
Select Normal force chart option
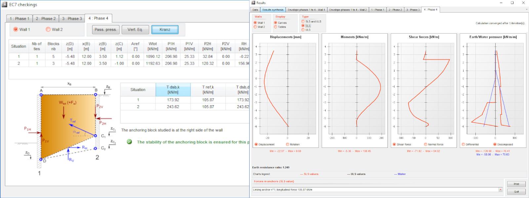[426, 144]
